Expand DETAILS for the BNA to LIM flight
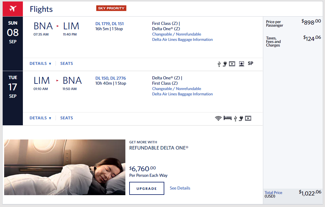Viewport: 325px width, 207px height. (40, 64)
